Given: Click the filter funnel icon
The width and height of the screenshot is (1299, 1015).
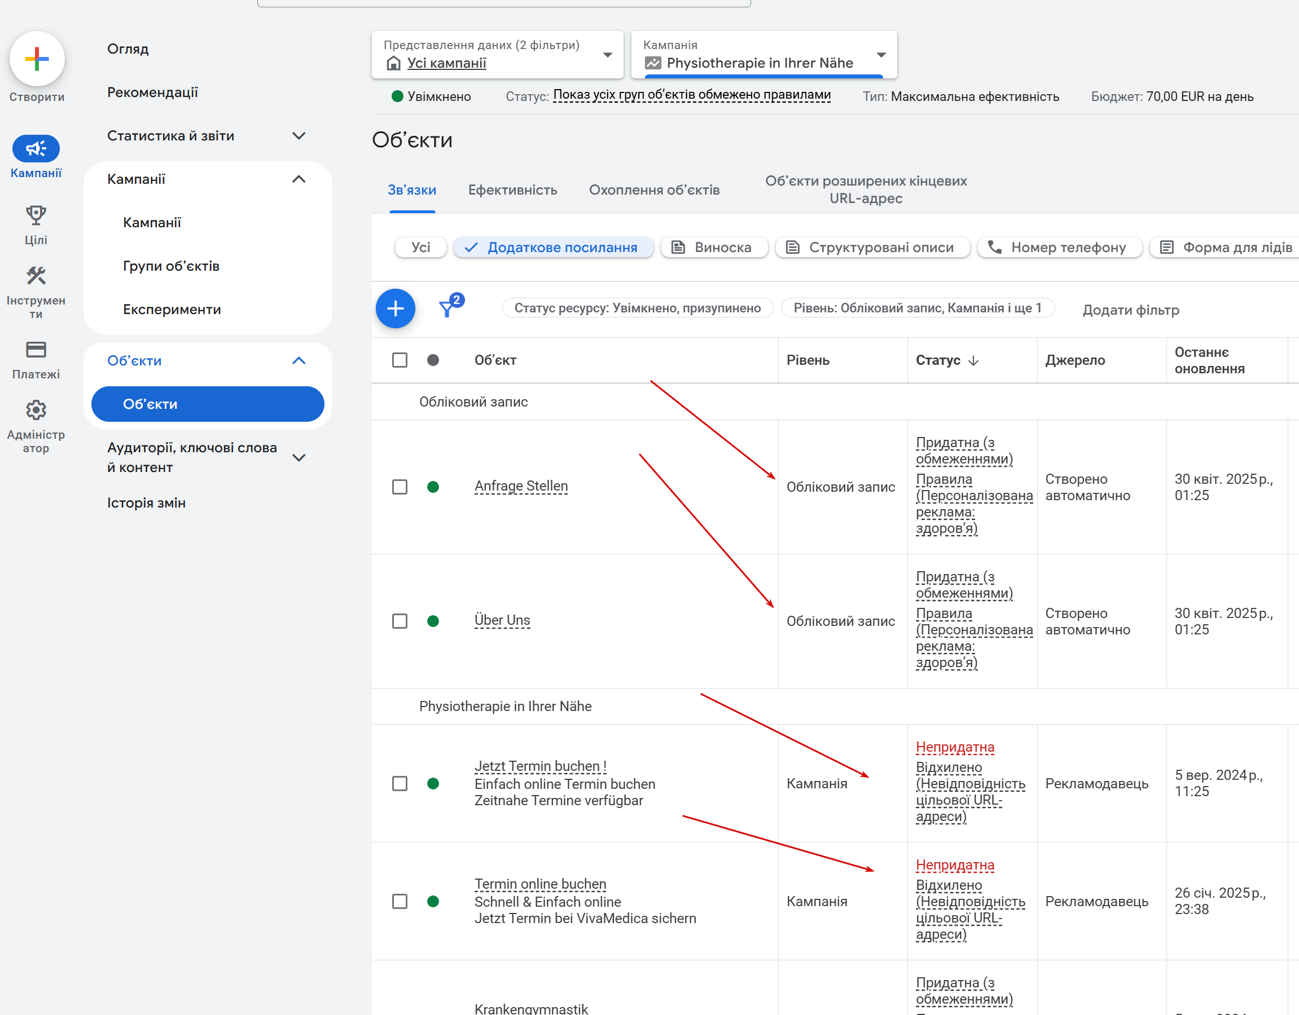Looking at the screenshot, I should click(447, 308).
